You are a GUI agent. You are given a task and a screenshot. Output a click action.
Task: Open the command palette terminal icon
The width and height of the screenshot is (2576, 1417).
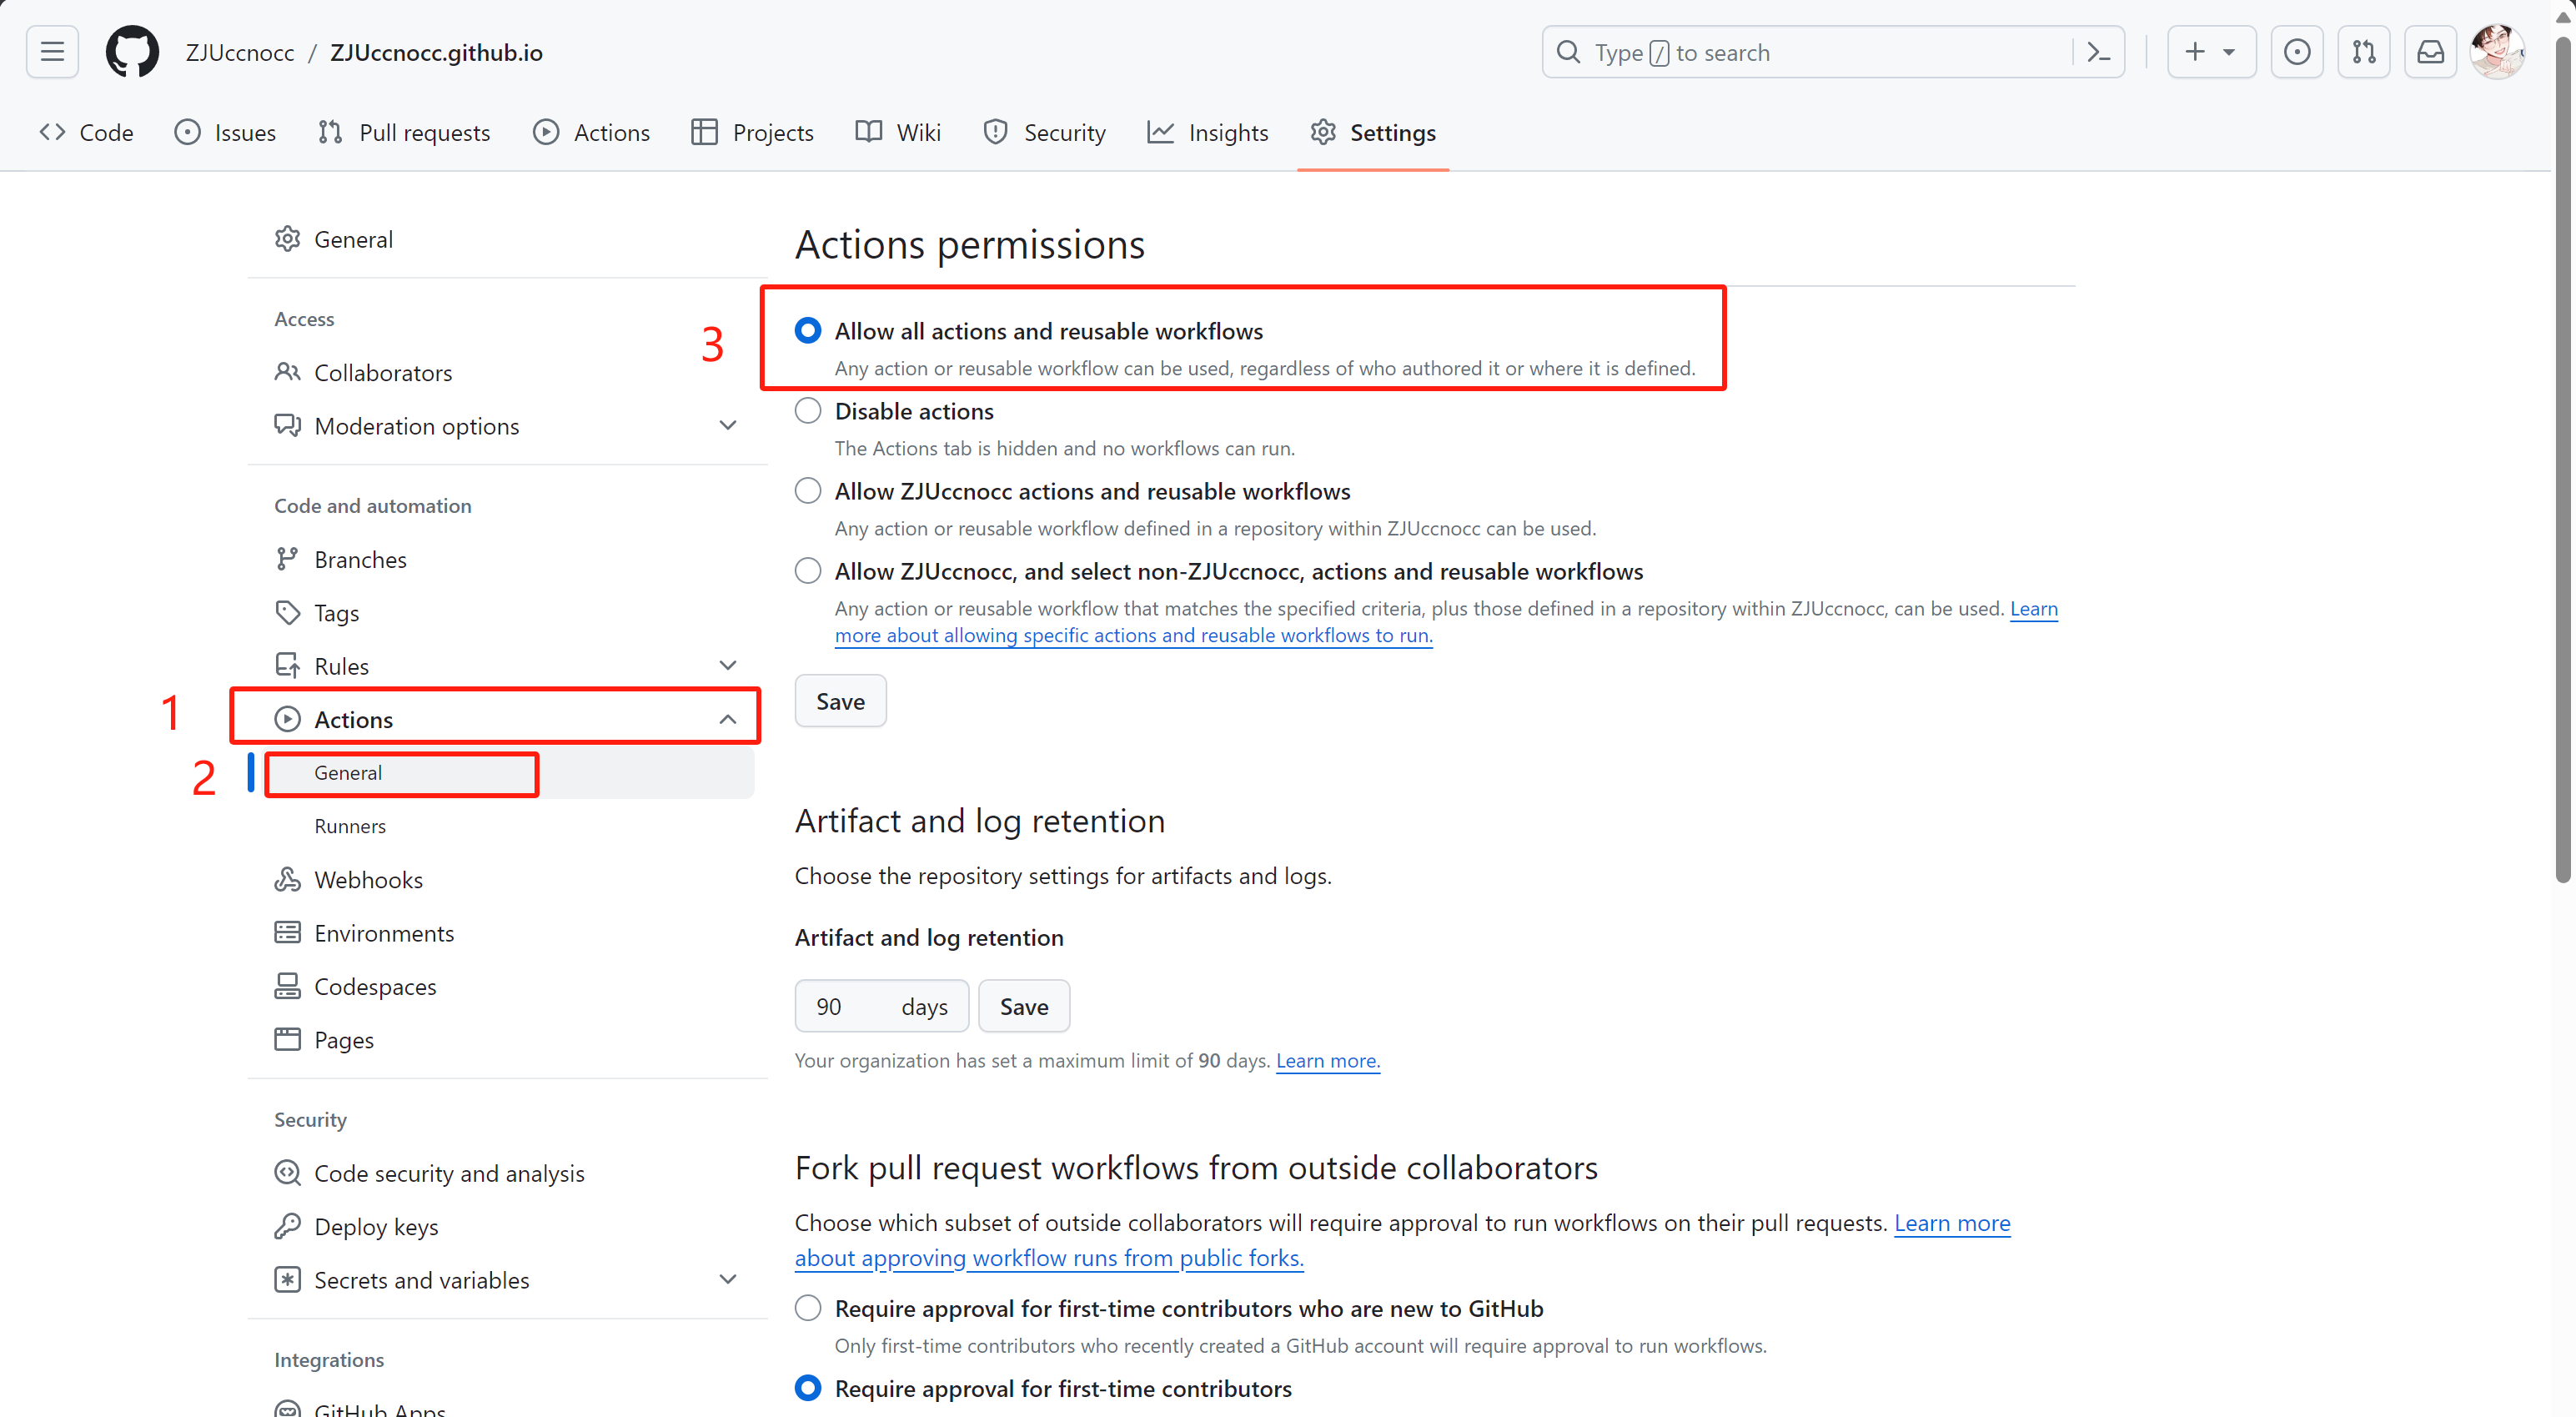coord(2098,51)
